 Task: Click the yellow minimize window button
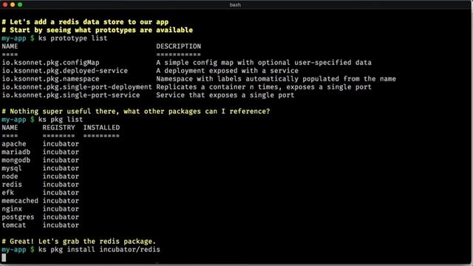(13, 4)
